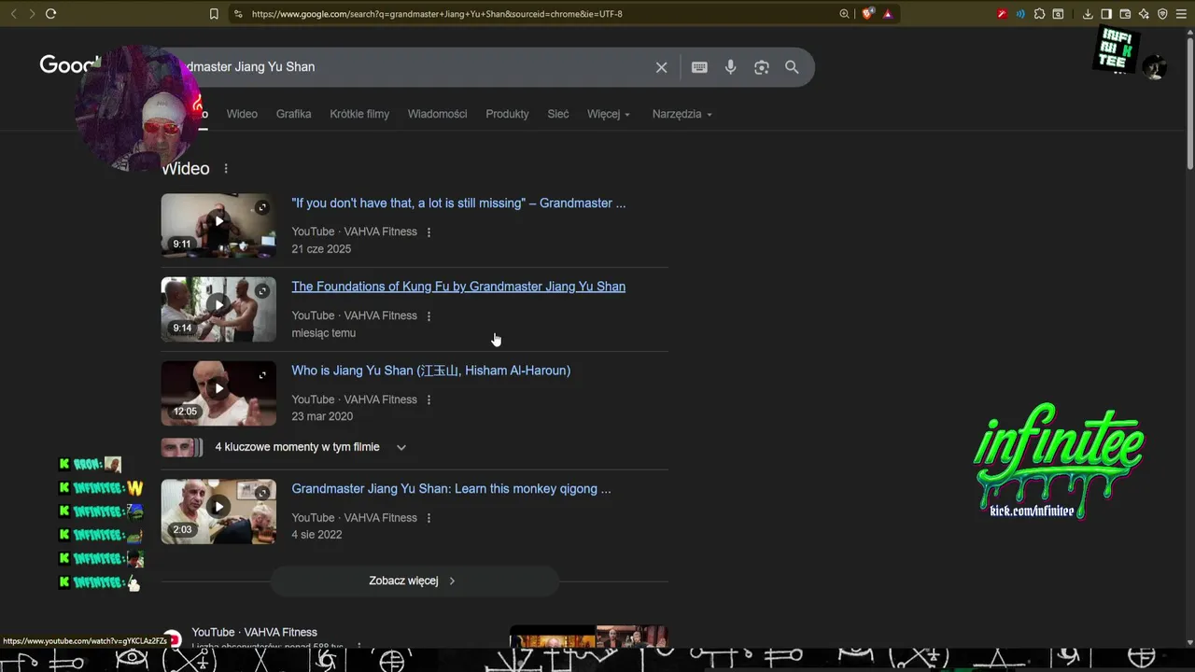This screenshot has width=1195, height=672.
Task: Start voice search with the microphone
Action: [730, 67]
